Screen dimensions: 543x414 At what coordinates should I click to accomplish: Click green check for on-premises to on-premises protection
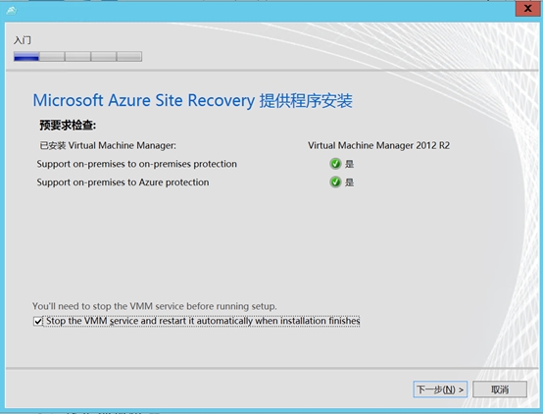point(335,164)
